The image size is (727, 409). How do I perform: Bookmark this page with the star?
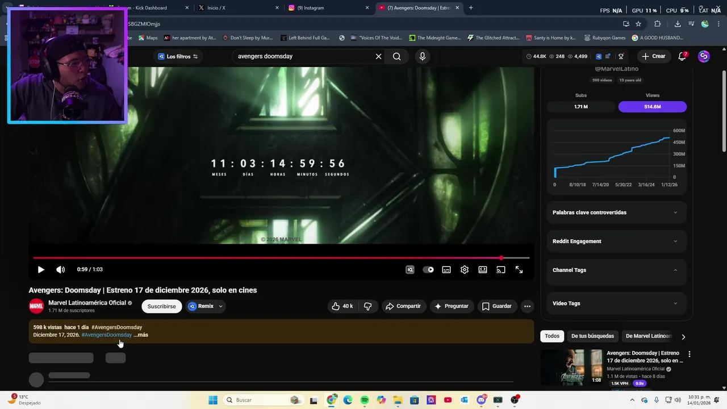(x=638, y=24)
